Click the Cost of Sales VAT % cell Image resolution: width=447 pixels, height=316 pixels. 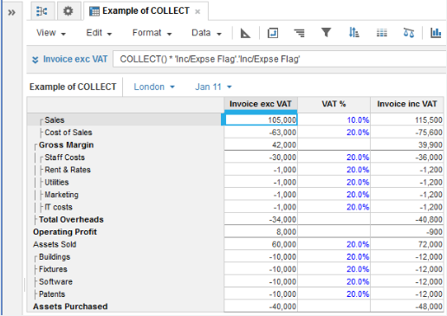[x=334, y=132]
